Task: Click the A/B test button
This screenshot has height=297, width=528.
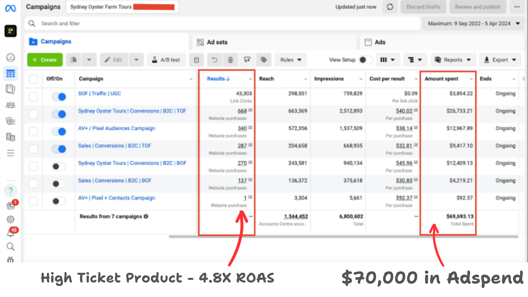Action: [x=166, y=60]
